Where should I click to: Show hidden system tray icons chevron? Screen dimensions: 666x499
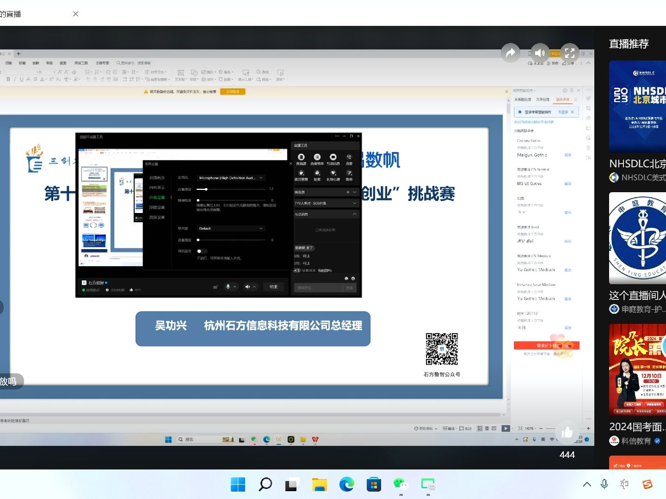pyautogui.click(x=587, y=484)
